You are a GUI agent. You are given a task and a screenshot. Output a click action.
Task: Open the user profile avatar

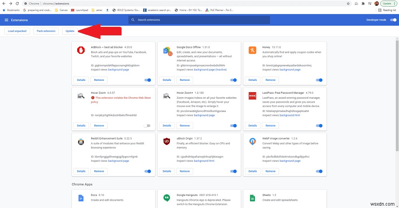[x=377, y=3]
